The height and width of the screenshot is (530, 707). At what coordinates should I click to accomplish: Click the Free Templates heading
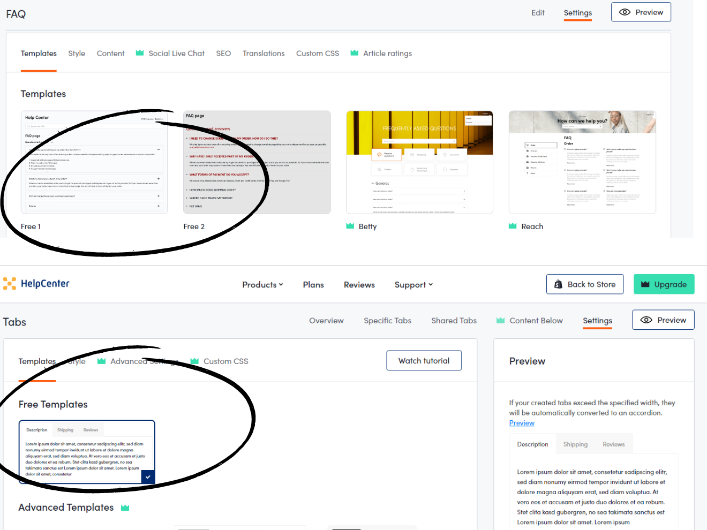click(53, 405)
